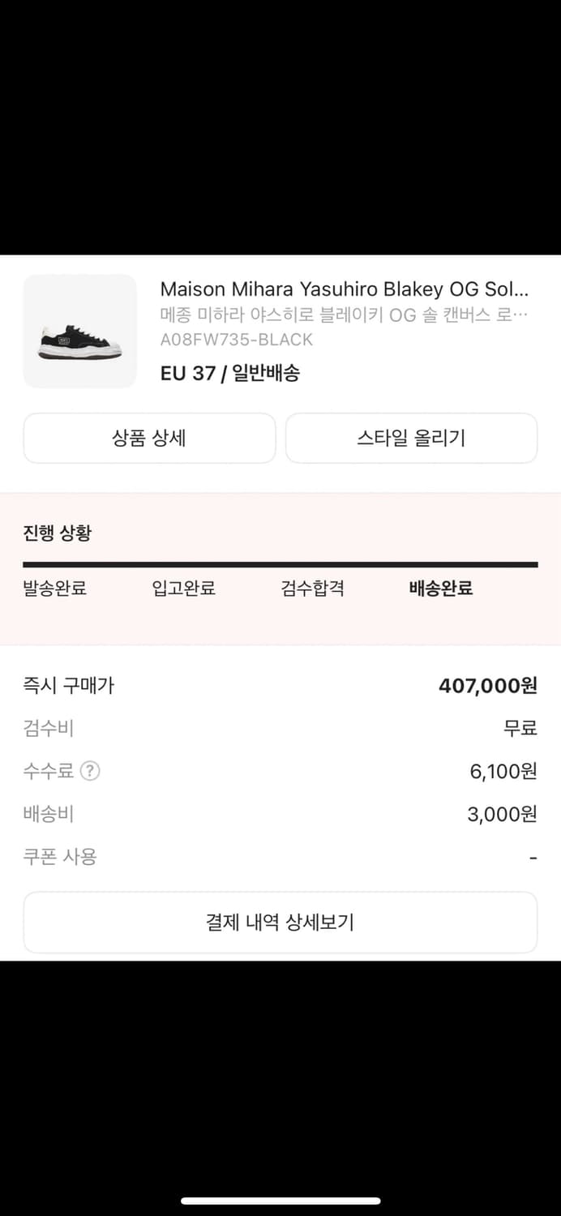The image size is (561, 1216).
Task: Open the 쿠폰 사용 coupon row
Action: pyautogui.click(x=59, y=856)
